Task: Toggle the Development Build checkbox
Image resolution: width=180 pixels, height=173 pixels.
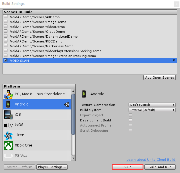Action: click(x=131, y=120)
